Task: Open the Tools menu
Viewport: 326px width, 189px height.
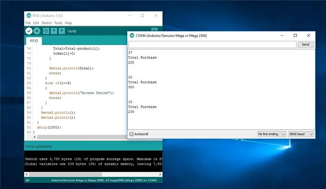Action: (58, 23)
